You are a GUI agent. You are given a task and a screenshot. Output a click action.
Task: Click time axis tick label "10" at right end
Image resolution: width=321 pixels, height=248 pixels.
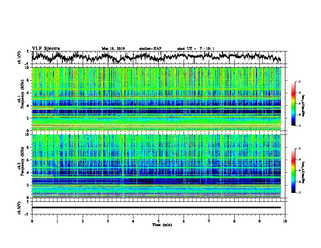[x=285, y=221]
